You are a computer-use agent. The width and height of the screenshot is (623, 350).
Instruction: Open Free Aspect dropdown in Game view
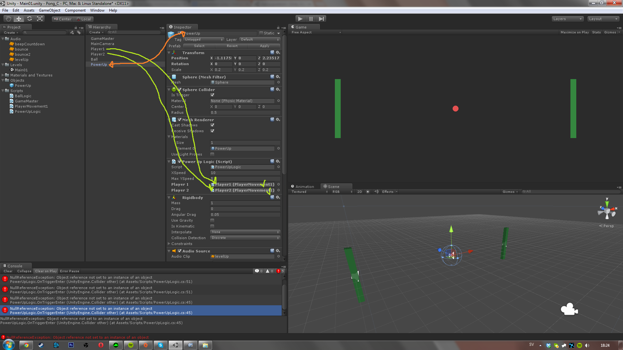316,32
